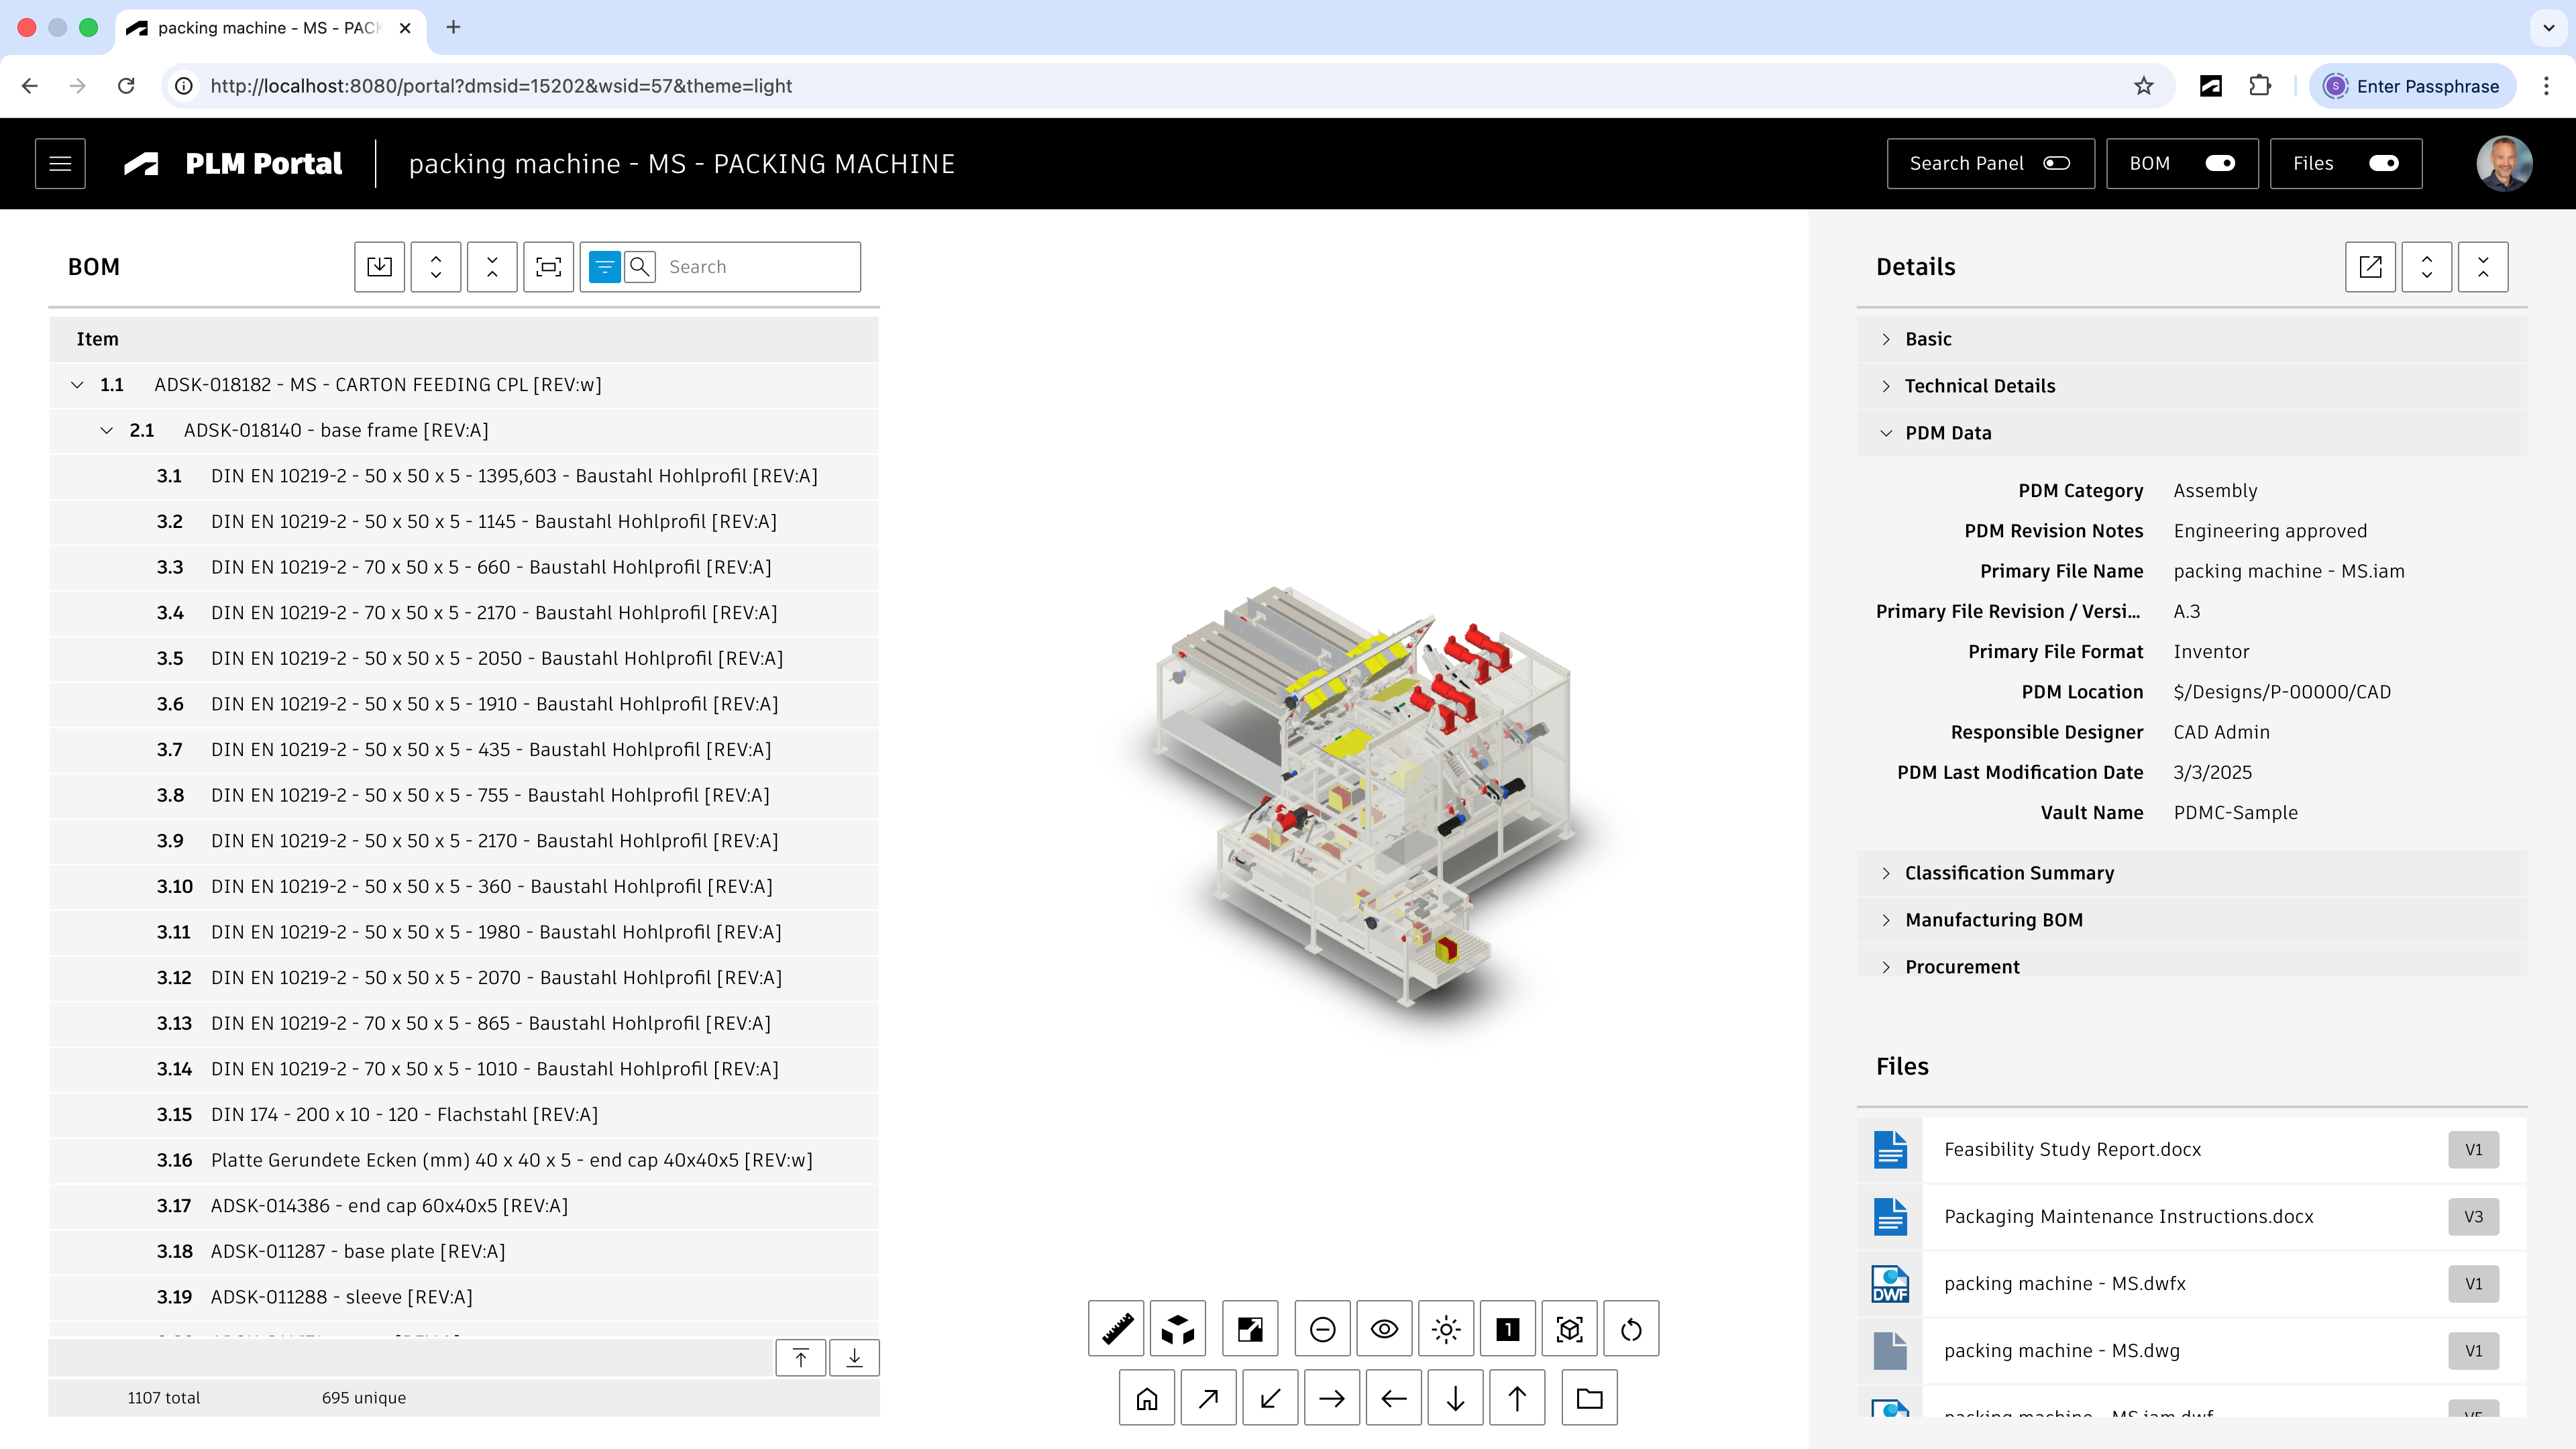Disable the Files panel toggle
Screen dimensions: 2576x1449
2383,163
